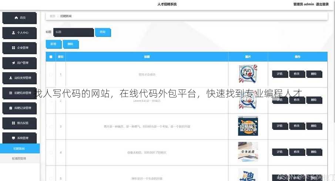This screenshot has height=181, width=335.
Task: Open the 轮播图管理 submenu item
Action: (20, 158)
